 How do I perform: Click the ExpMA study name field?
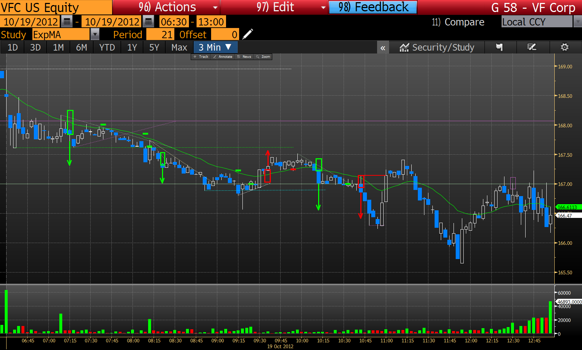[x=61, y=35]
